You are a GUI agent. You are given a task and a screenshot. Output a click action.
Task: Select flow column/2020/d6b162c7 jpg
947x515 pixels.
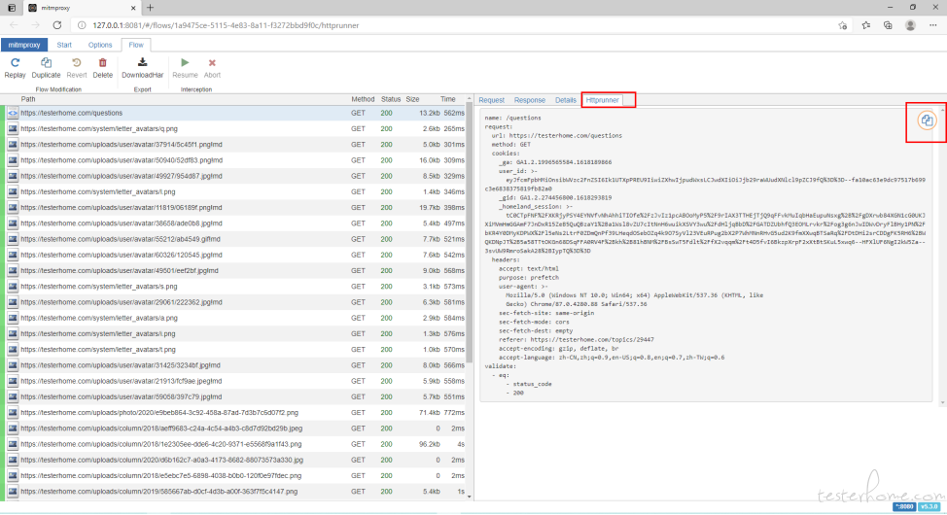[235, 460]
